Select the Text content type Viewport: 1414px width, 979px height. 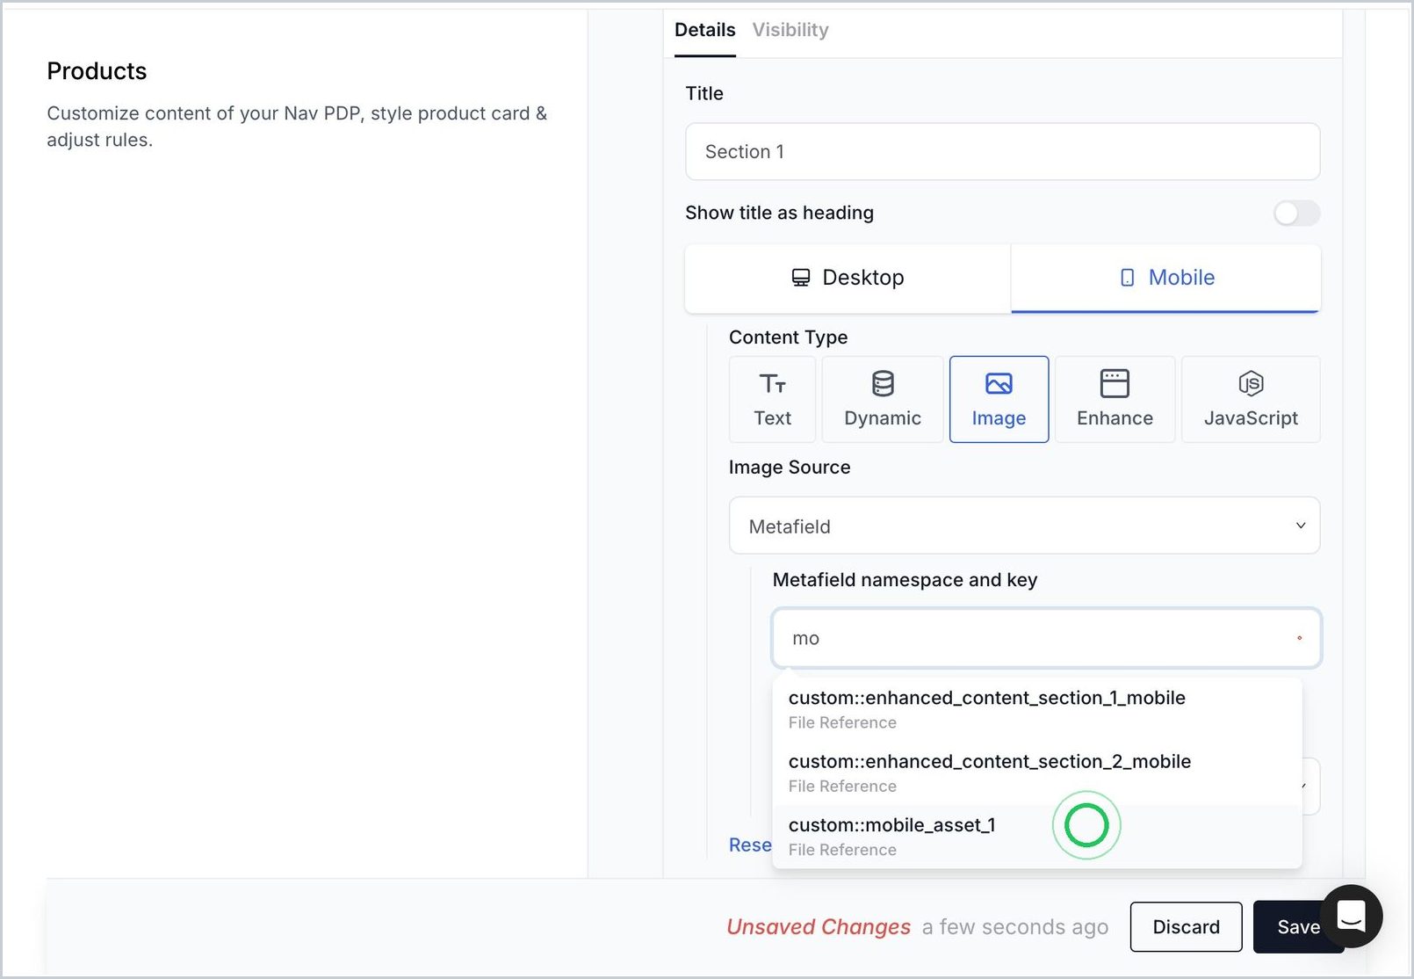point(772,399)
